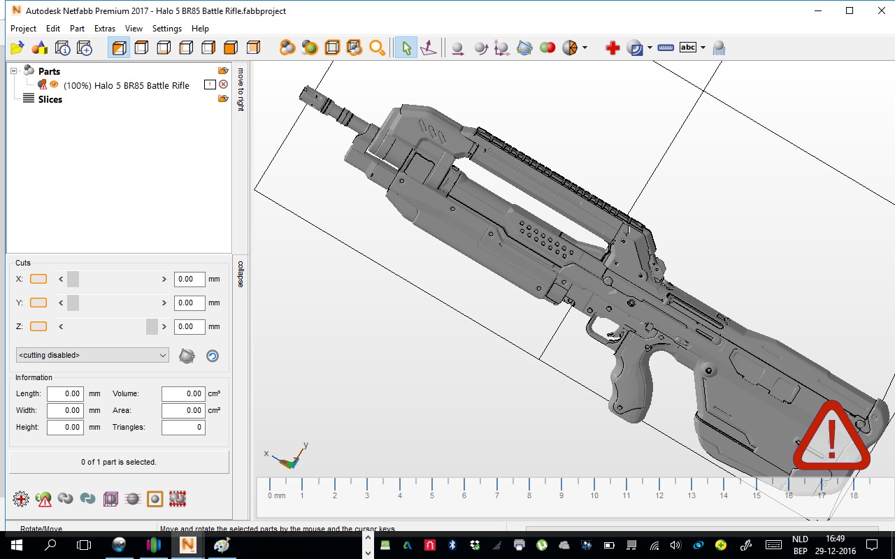Click left arrow of Y cut slider
895x559 pixels.
(x=61, y=303)
